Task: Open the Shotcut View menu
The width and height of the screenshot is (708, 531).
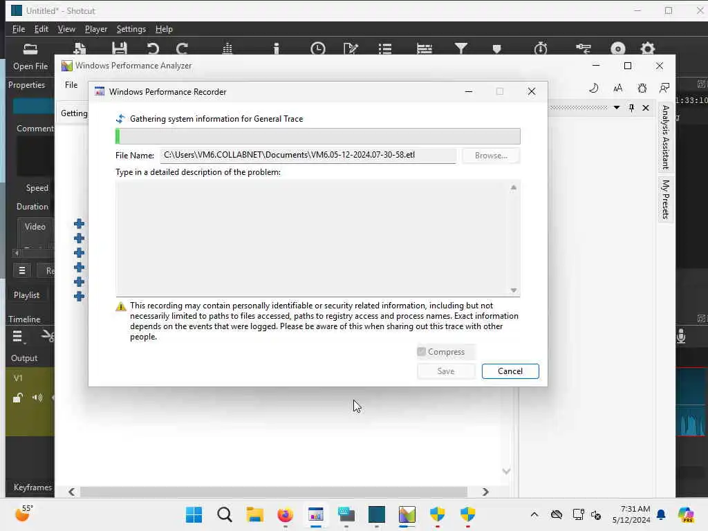Action: (x=66, y=29)
